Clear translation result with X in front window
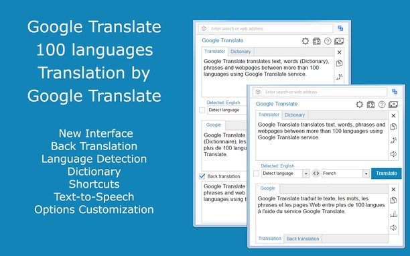The width and height of the screenshot is (410, 256). click(x=393, y=190)
